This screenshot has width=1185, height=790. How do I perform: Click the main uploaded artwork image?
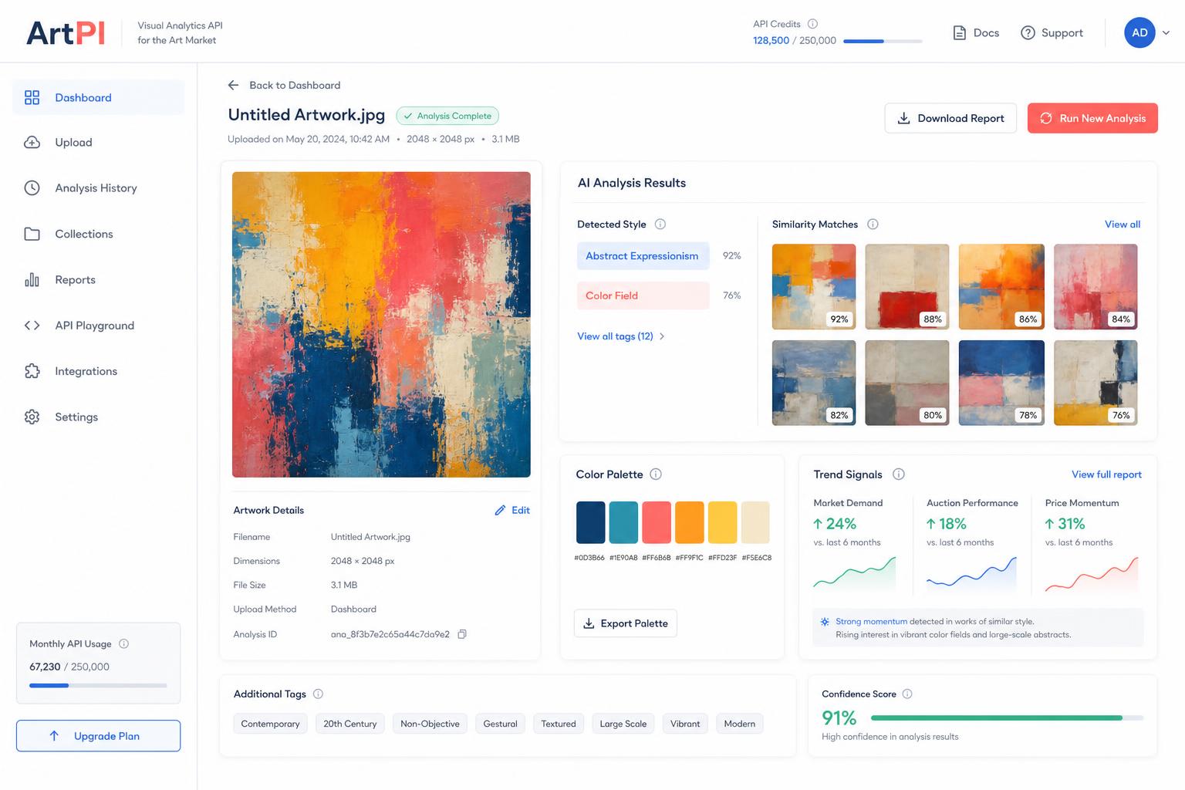(x=381, y=325)
